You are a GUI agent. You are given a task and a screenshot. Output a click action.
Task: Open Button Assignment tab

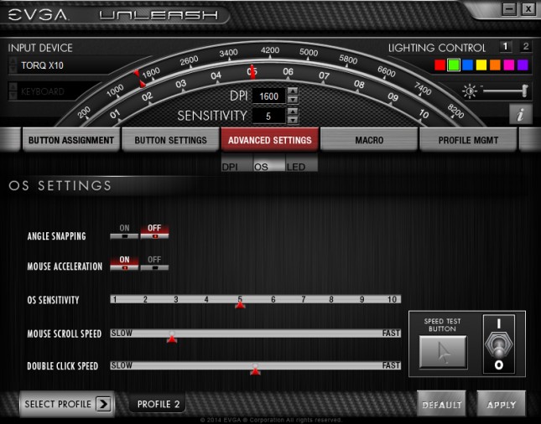pos(71,140)
